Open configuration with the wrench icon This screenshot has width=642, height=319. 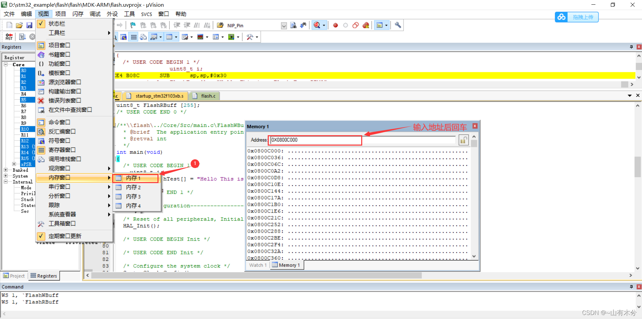tap(398, 25)
